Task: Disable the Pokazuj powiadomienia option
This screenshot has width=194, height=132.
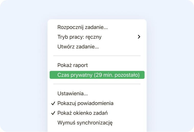Action: point(85,104)
